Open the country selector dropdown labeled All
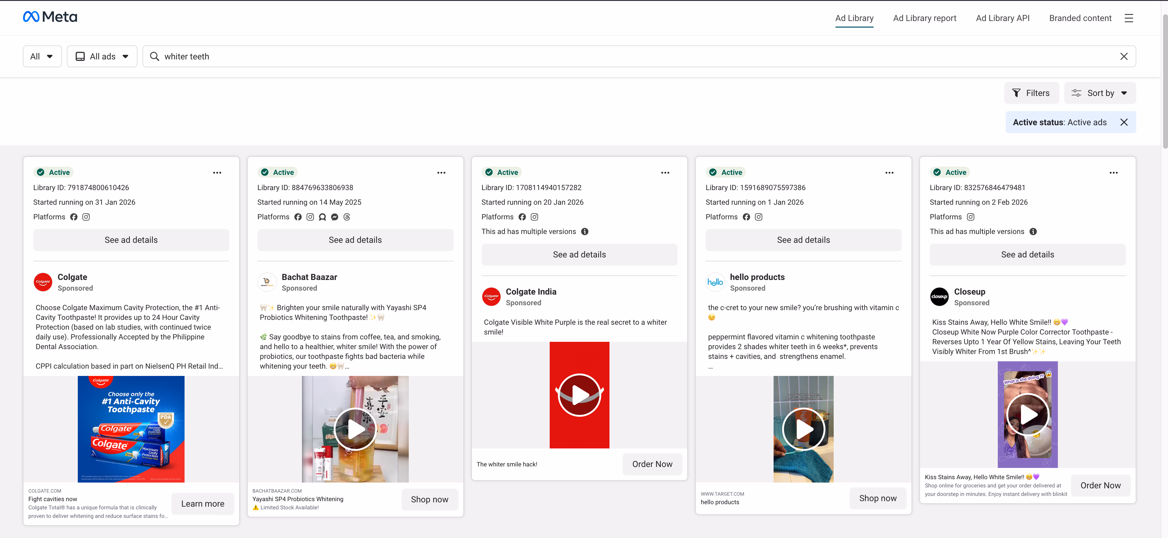 42,56
